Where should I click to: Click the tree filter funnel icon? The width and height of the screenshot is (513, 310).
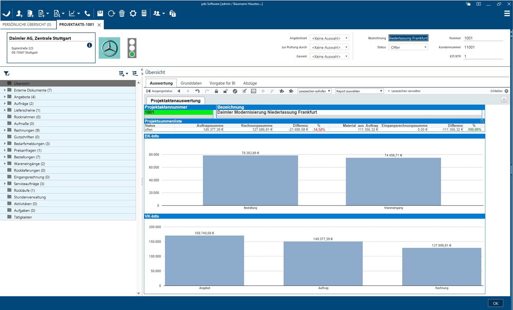click(x=6, y=73)
